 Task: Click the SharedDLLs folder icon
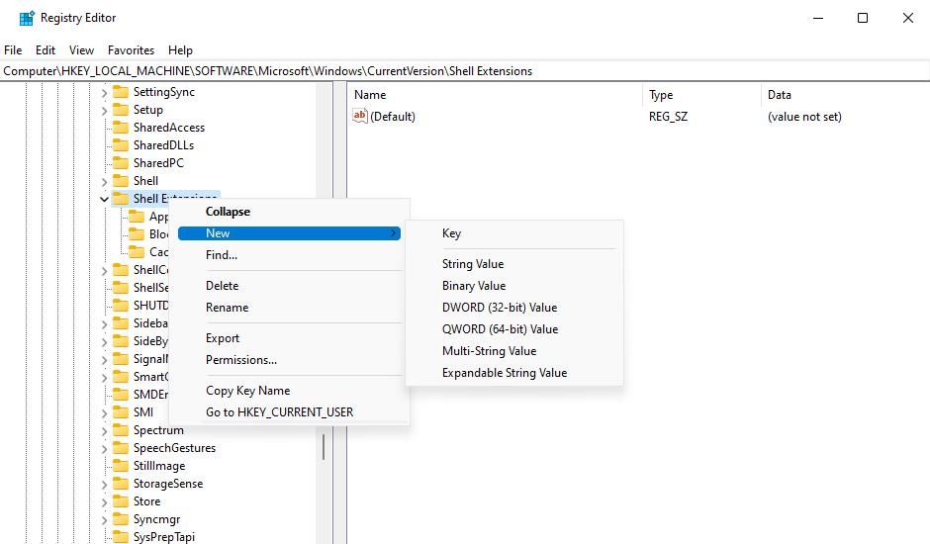(121, 145)
